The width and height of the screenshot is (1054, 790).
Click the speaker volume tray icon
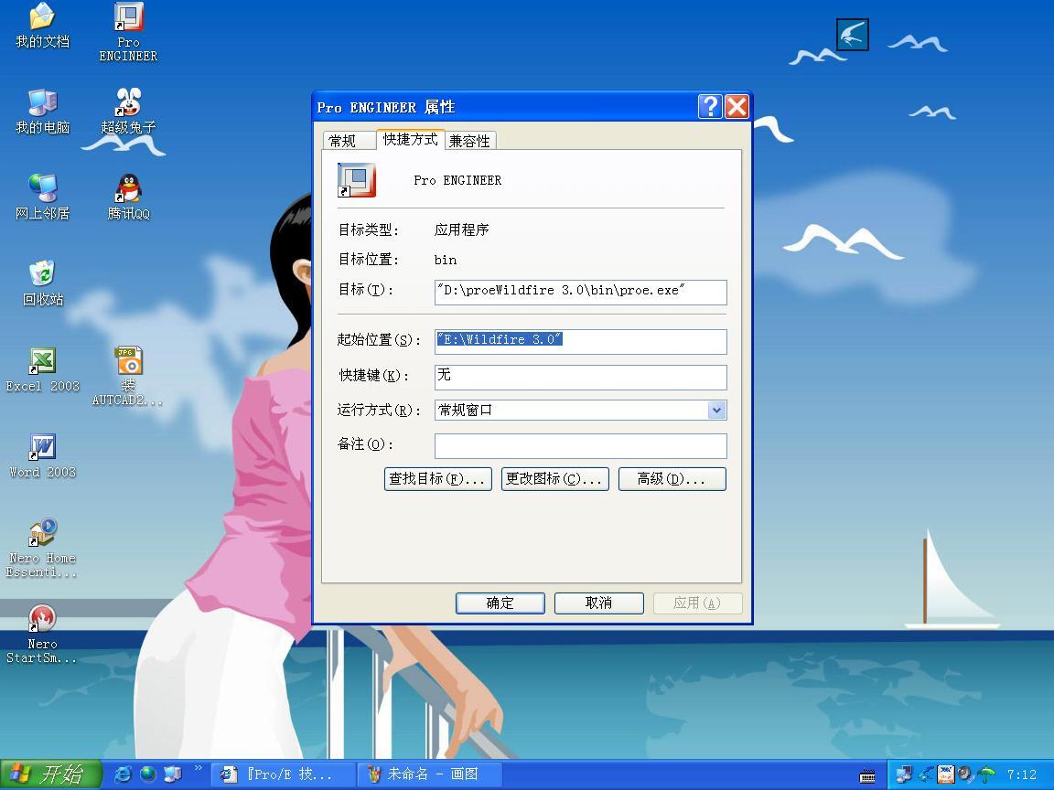(x=966, y=774)
